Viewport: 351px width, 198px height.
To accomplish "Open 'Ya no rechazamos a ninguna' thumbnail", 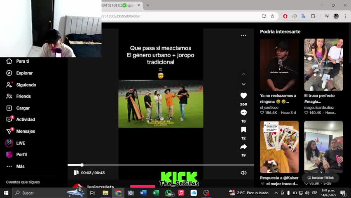I will [279, 65].
